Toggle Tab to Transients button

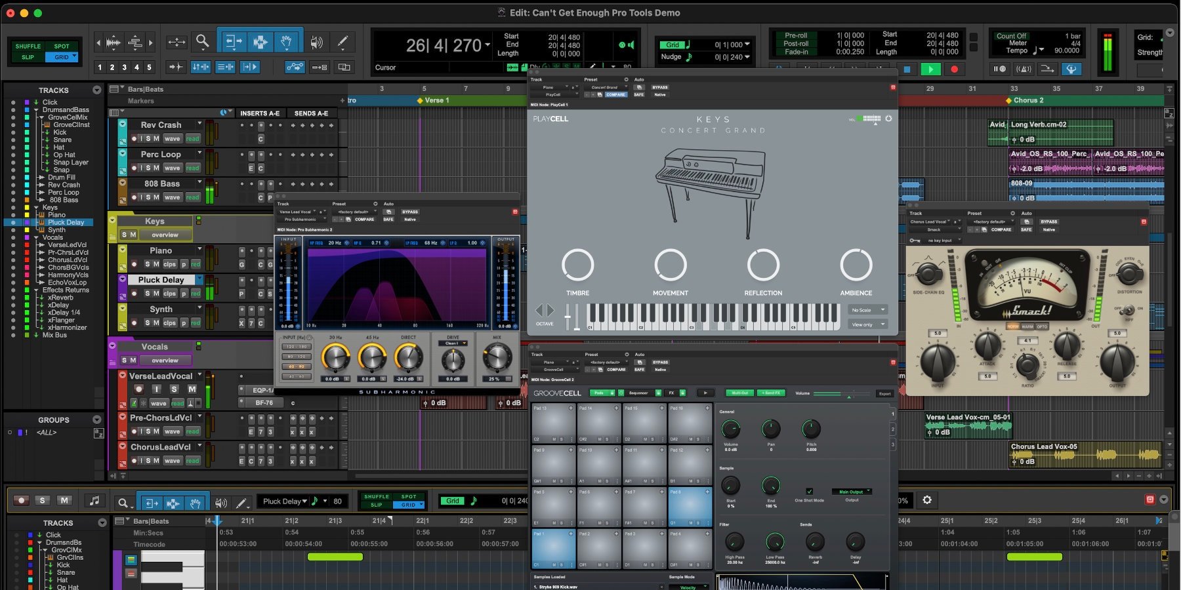(175, 67)
